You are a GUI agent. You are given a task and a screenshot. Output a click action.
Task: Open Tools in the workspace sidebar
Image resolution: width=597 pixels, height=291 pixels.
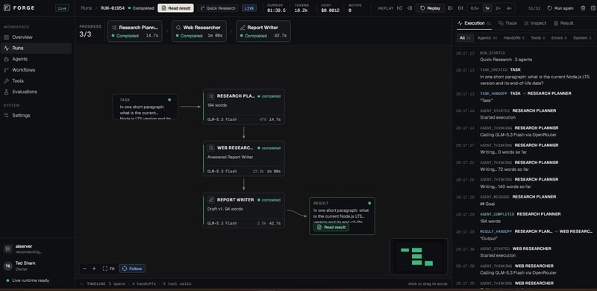point(36,81)
